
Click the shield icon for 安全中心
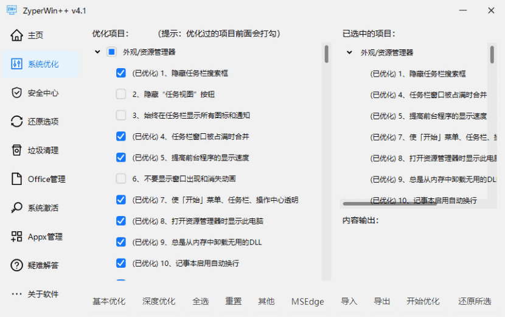17,92
